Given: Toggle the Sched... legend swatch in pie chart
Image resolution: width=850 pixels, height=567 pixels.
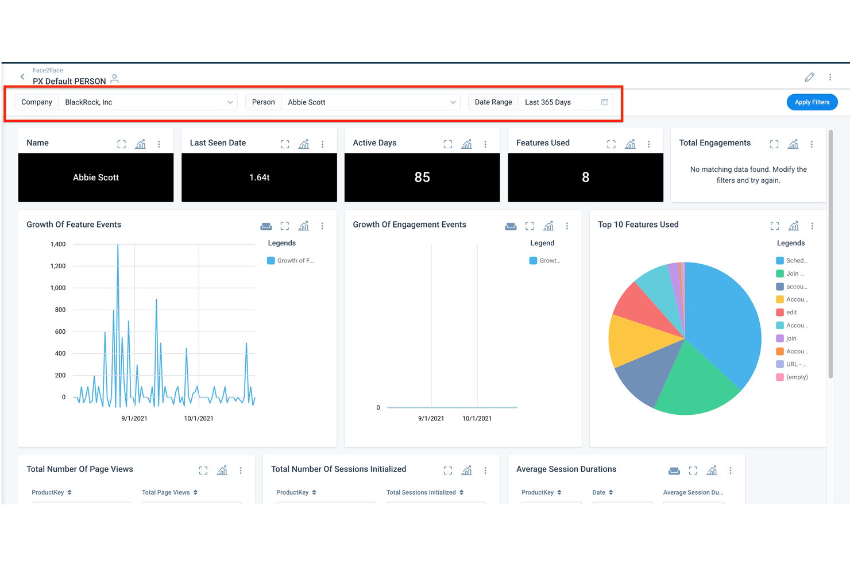Looking at the screenshot, I should point(780,261).
